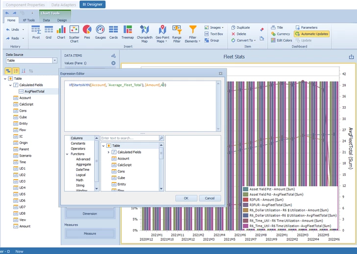Image resolution: width=357 pixels, height=254 pixels.
Task: Insert a Treemap item
Action: point(127,32)
